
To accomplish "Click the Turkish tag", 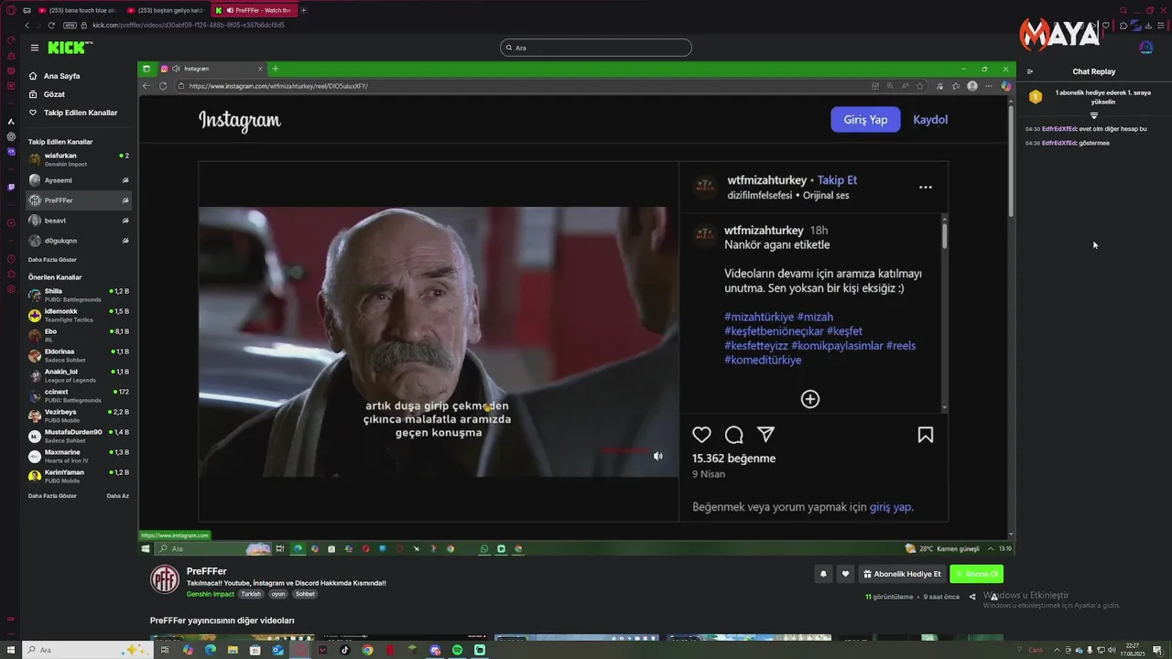I will click(251, 594).
